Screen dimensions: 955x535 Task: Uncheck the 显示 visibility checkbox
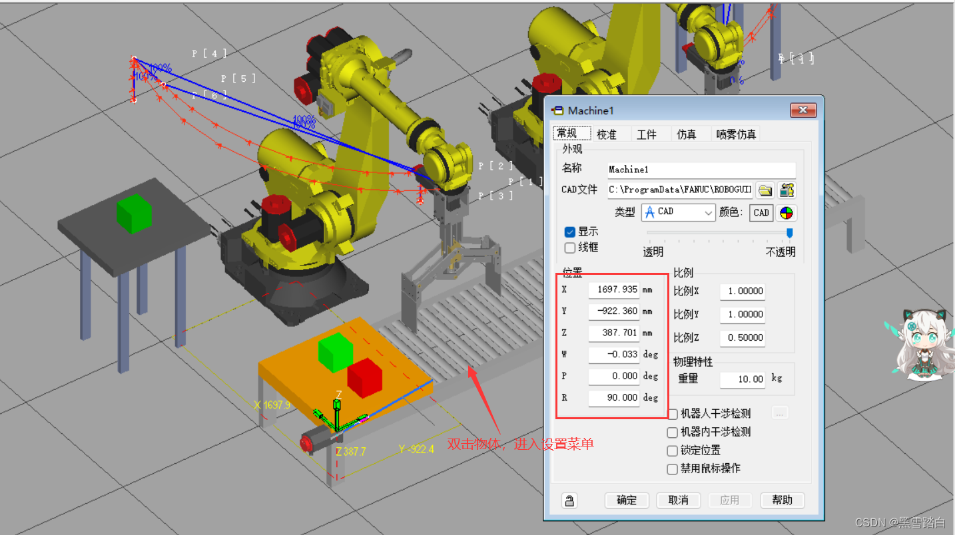coord(570,232)
